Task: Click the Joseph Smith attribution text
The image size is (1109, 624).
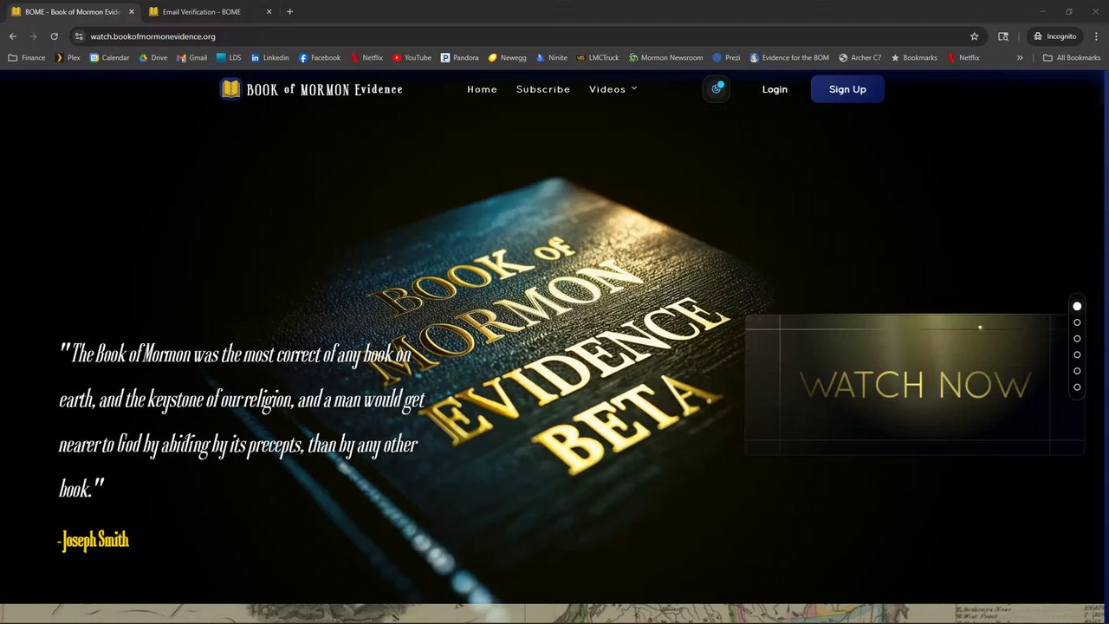Action: tap(94, 541)
